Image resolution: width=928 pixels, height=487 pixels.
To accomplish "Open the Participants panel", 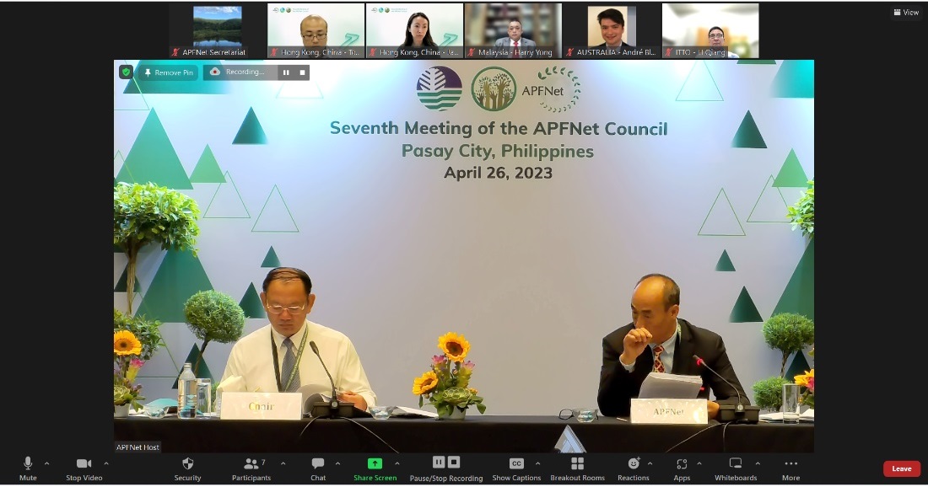I will [251, 468].
